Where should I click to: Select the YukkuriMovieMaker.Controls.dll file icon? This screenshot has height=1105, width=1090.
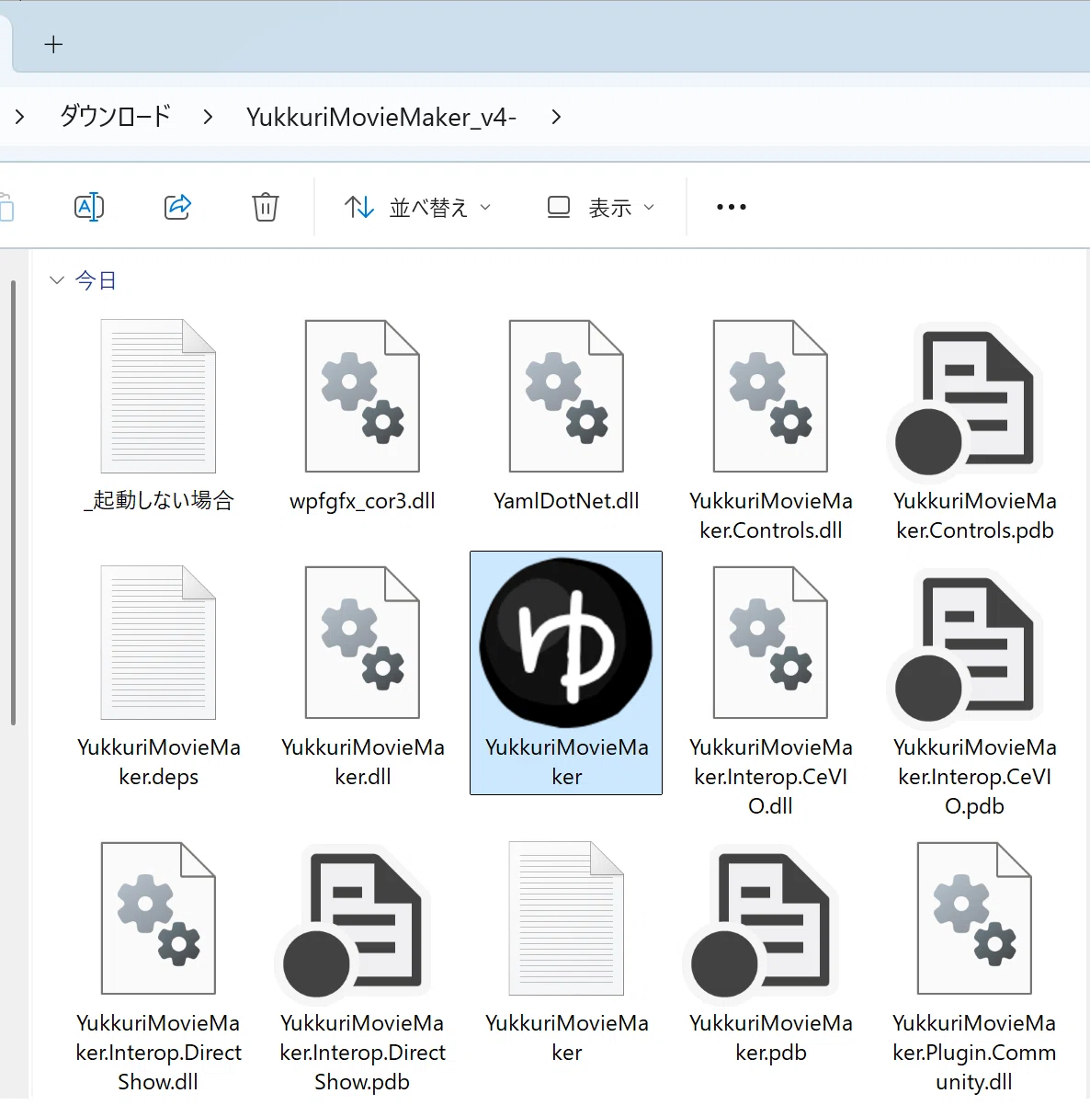(770, 396)
